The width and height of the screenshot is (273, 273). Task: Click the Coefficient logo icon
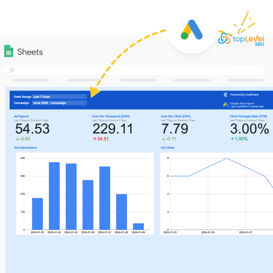pos(226,95)
